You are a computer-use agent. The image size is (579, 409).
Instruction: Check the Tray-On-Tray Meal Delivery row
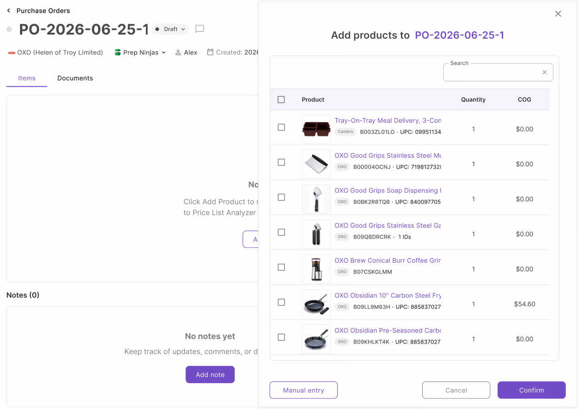[x=281, y=127]
